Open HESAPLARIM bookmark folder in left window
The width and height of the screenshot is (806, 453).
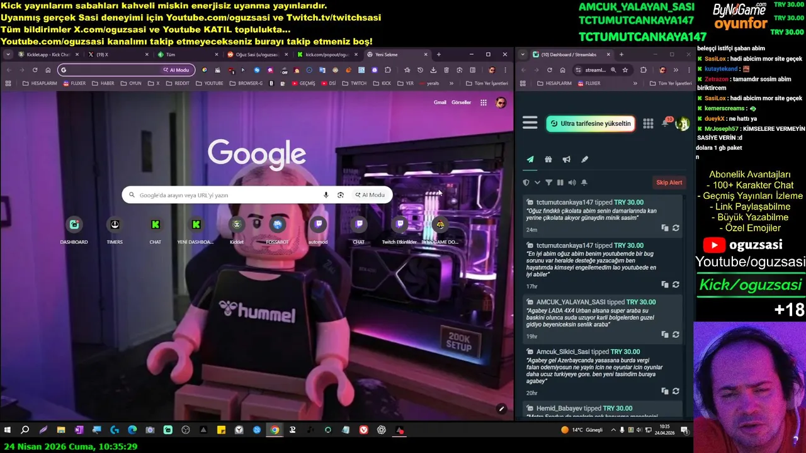point(40,83)
